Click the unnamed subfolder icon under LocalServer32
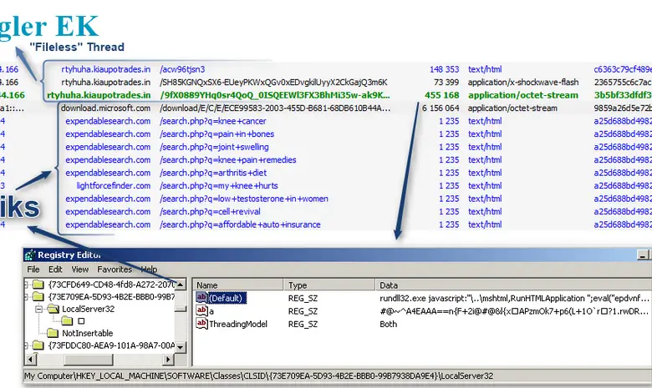The height and width of the screenshot is (388, 652). click(67, 320)
